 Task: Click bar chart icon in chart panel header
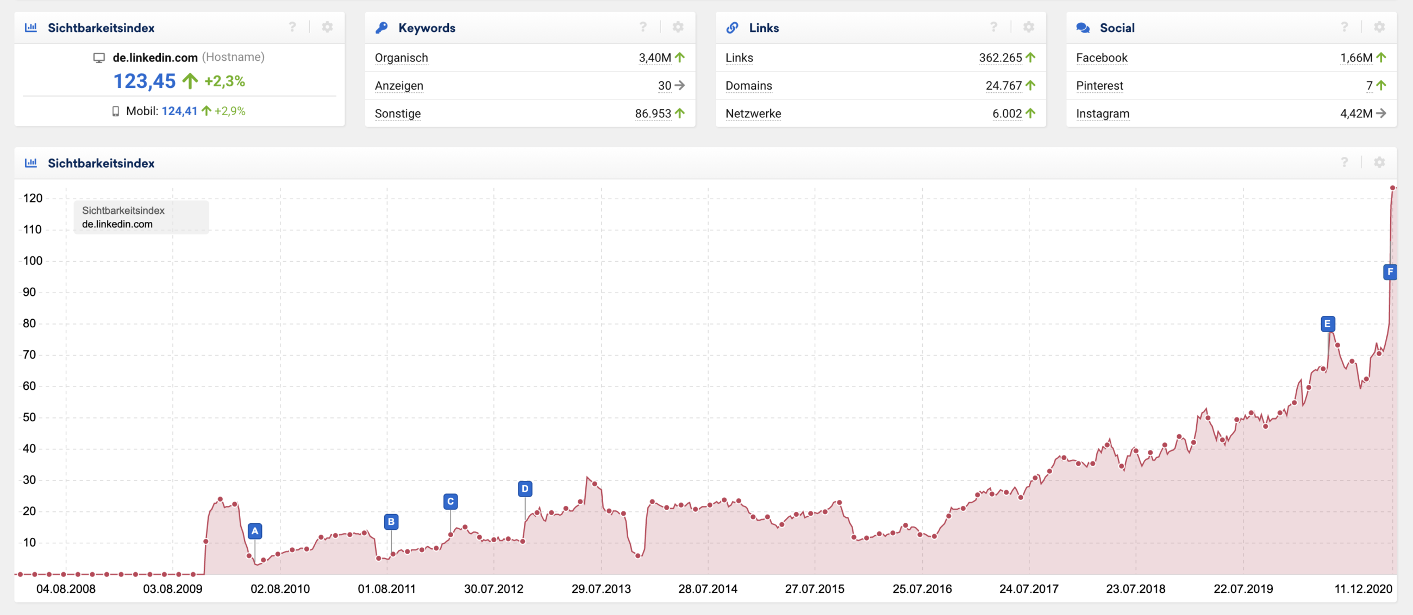(31, 163)
